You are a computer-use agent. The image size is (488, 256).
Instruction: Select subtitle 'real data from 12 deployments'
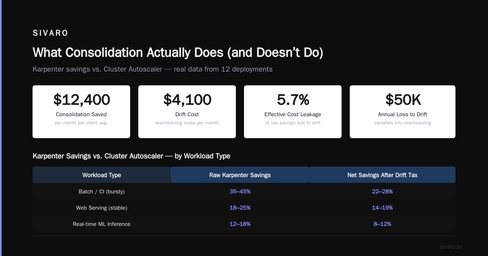(x=223, y=69)
